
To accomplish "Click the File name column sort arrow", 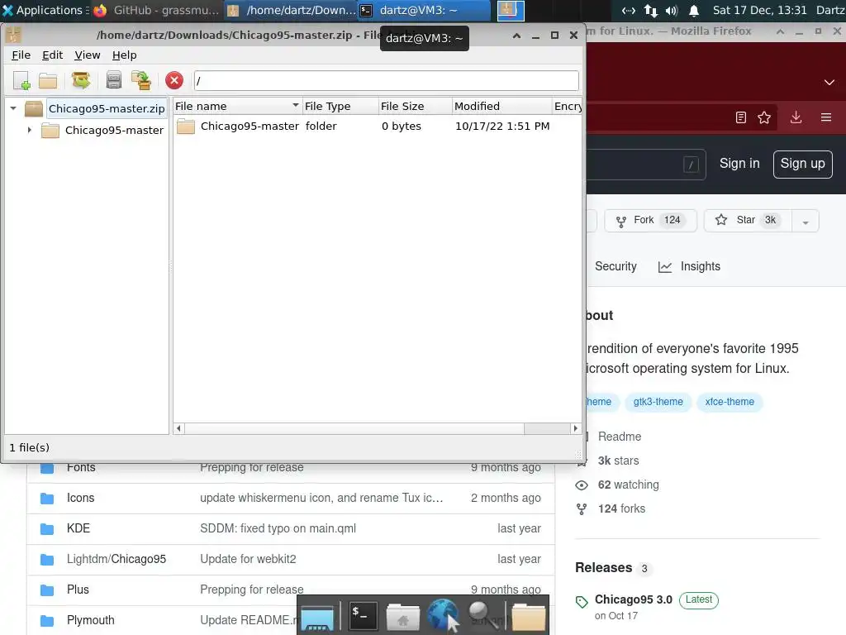I will pyautogui.click(x=296, y=105).
